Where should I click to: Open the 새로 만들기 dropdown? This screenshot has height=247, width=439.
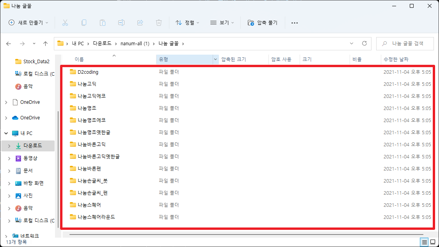(28, 23)
